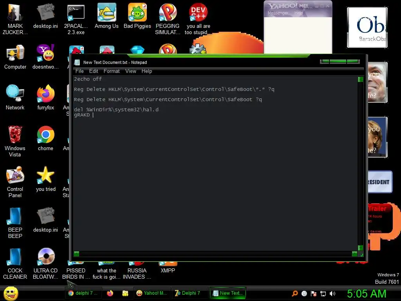Open the Format menu in Notepad
This screenshot has width=401, height=301.
[x=112, y=71]
